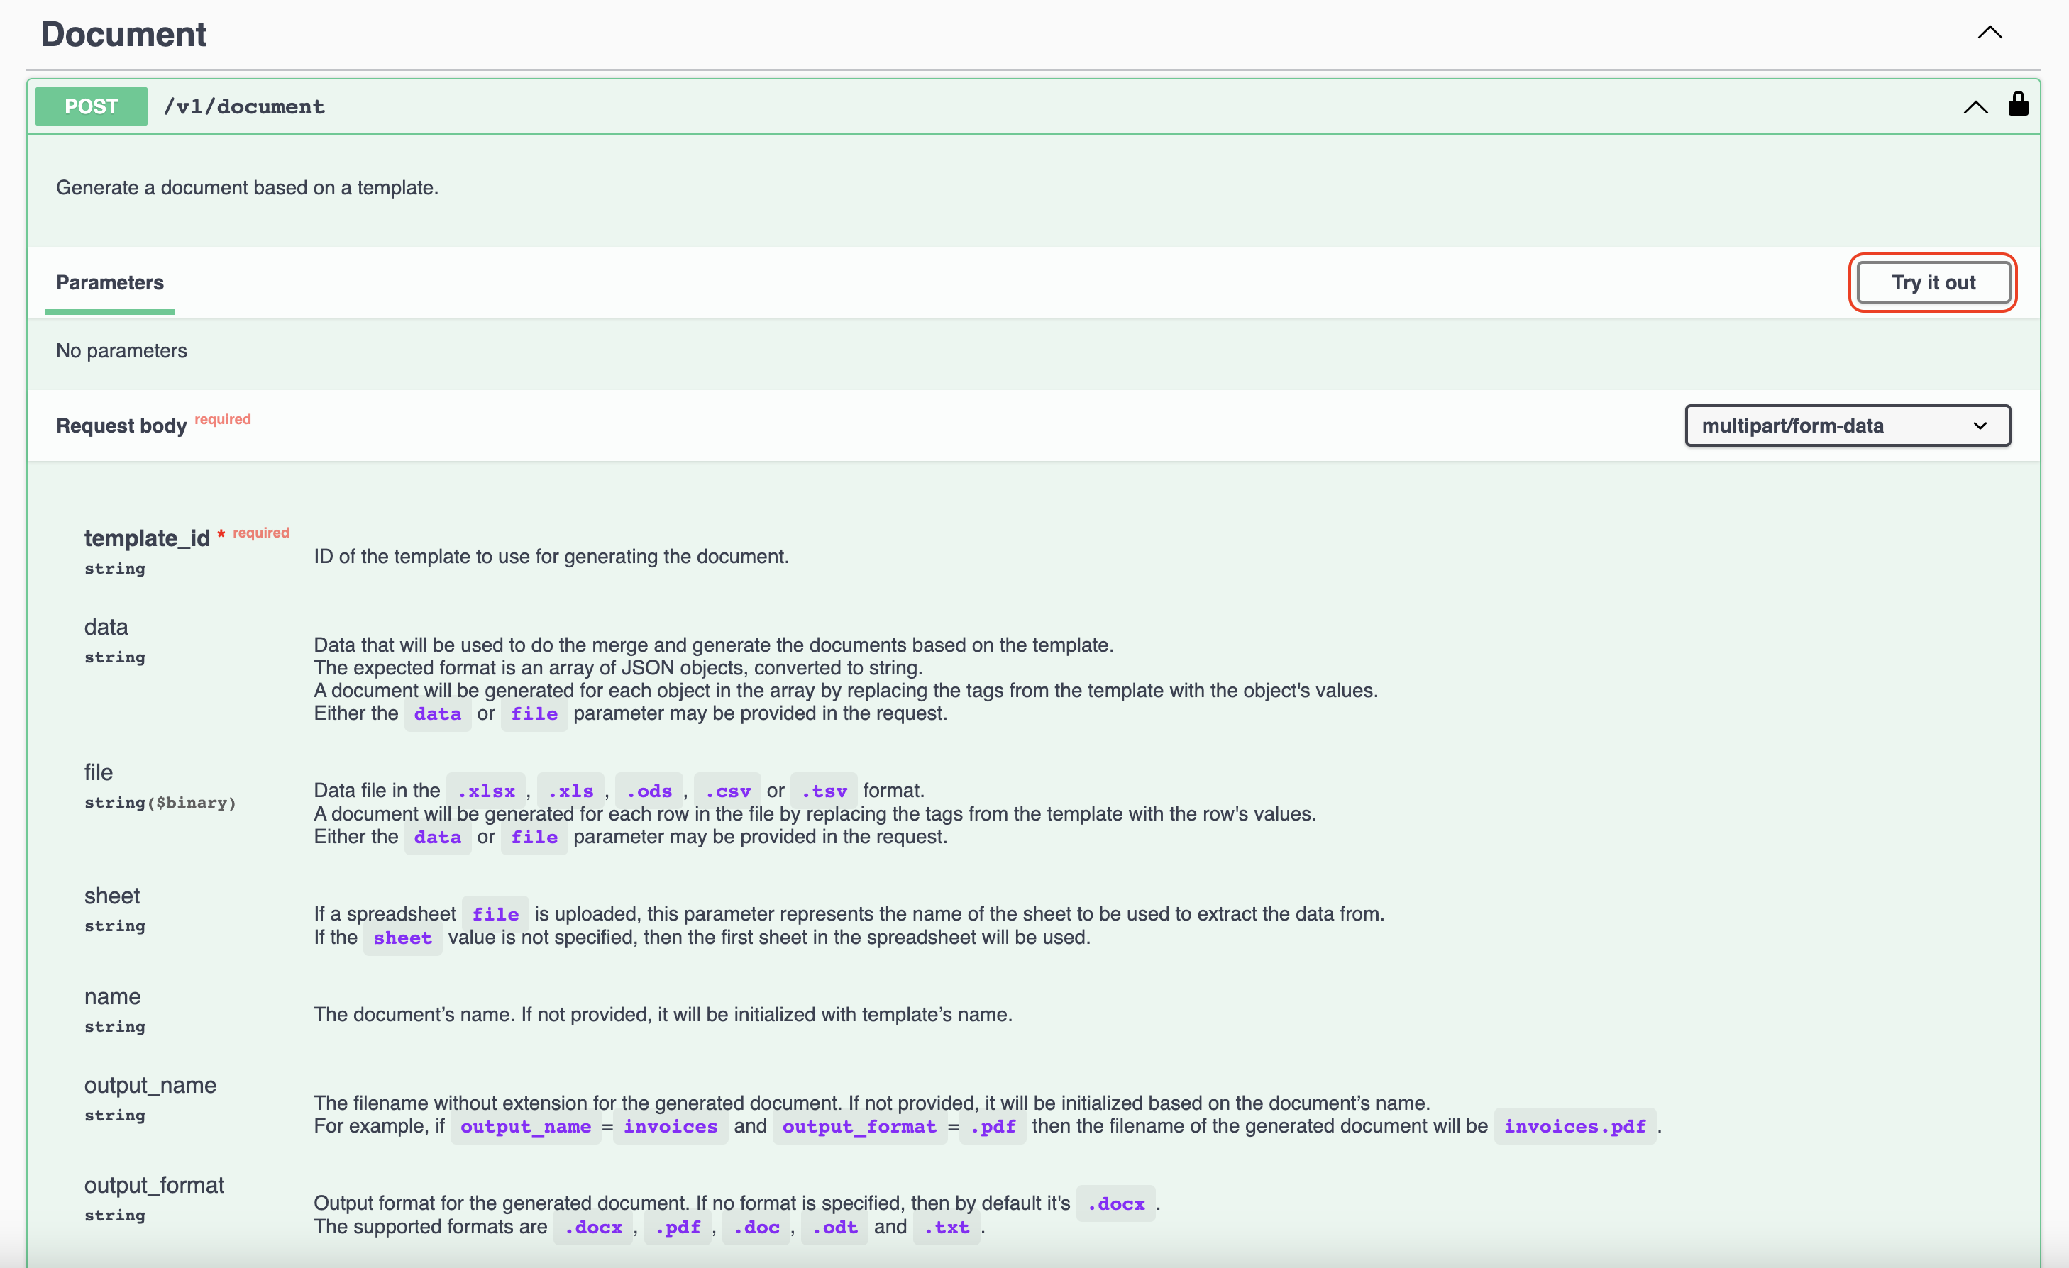This screenshot has width=2069, height=1268.
Task: Click the output_format parameter name
Action: click(154, 1185)
